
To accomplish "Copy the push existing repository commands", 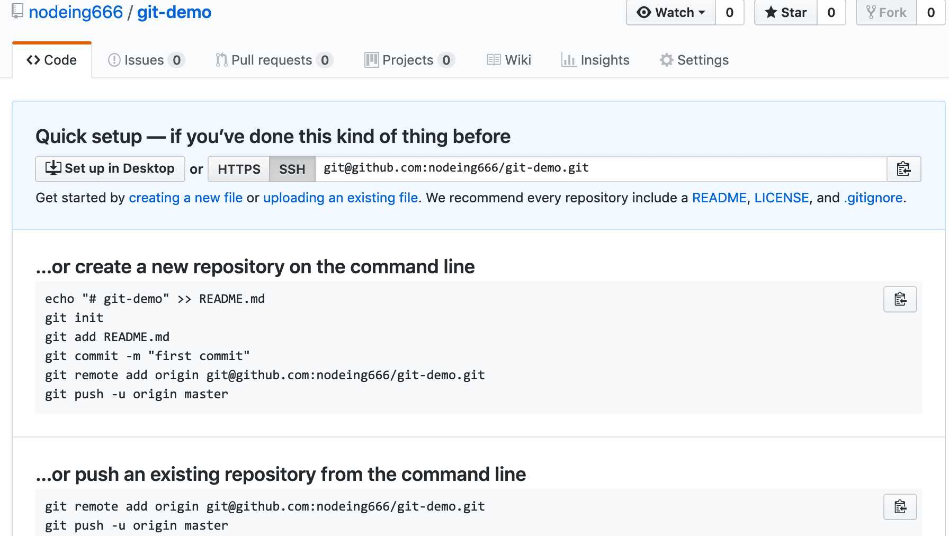I will pos(900,507).
